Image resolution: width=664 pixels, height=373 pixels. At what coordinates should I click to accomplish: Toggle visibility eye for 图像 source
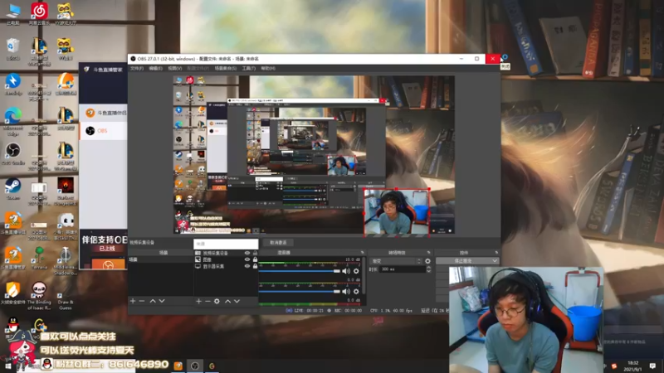pyautogui.click(x=247, y=259)
